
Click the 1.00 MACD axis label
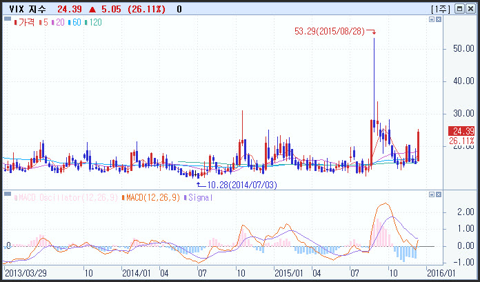(x=466, y=229)
